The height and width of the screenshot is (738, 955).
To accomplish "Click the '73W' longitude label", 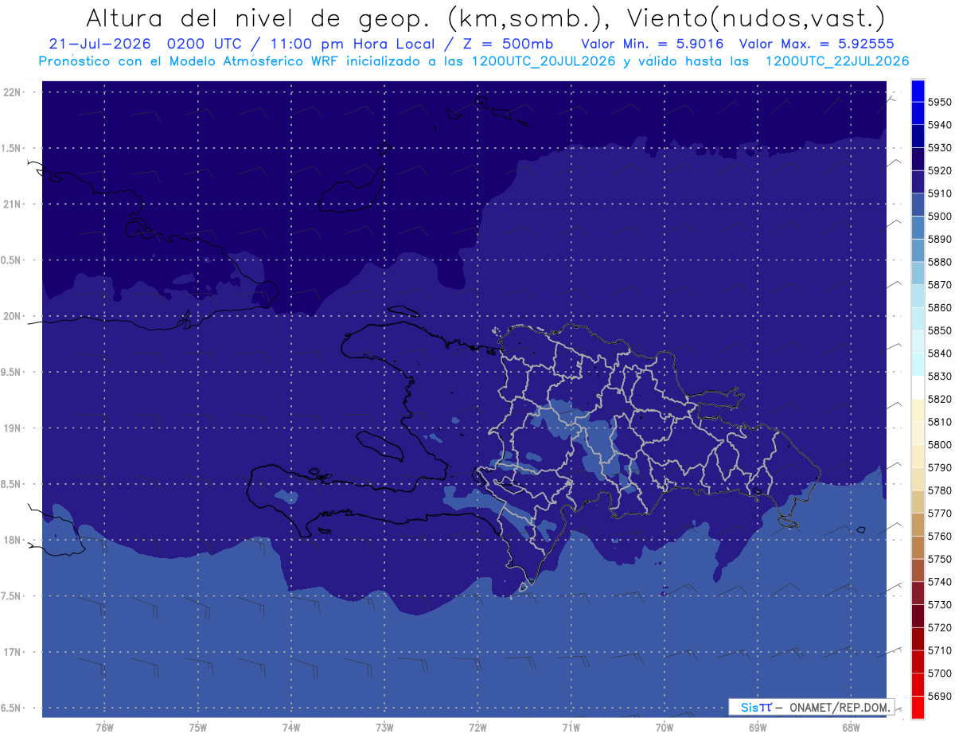I will click(384, 727).
